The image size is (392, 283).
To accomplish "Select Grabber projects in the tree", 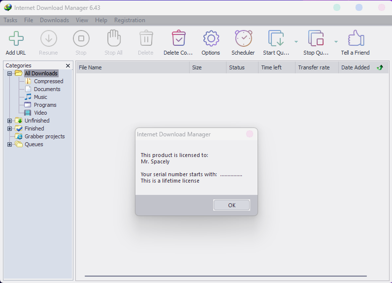I will click(x=44, y=136).
